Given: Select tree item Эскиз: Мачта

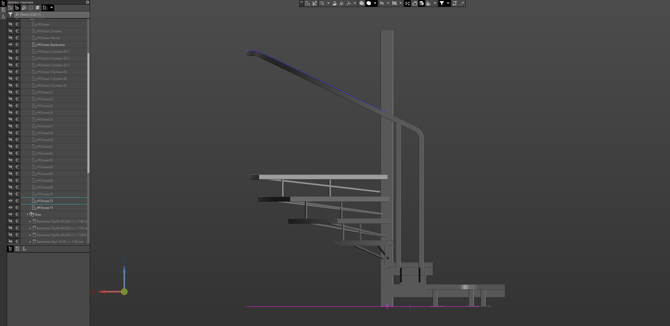Looking at the screenshot, I should tap(48, 38).
